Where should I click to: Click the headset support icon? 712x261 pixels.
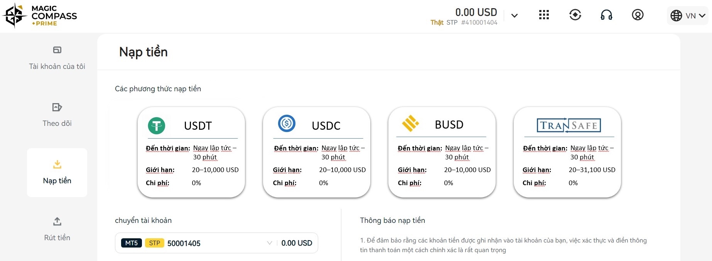pos(606,15)
